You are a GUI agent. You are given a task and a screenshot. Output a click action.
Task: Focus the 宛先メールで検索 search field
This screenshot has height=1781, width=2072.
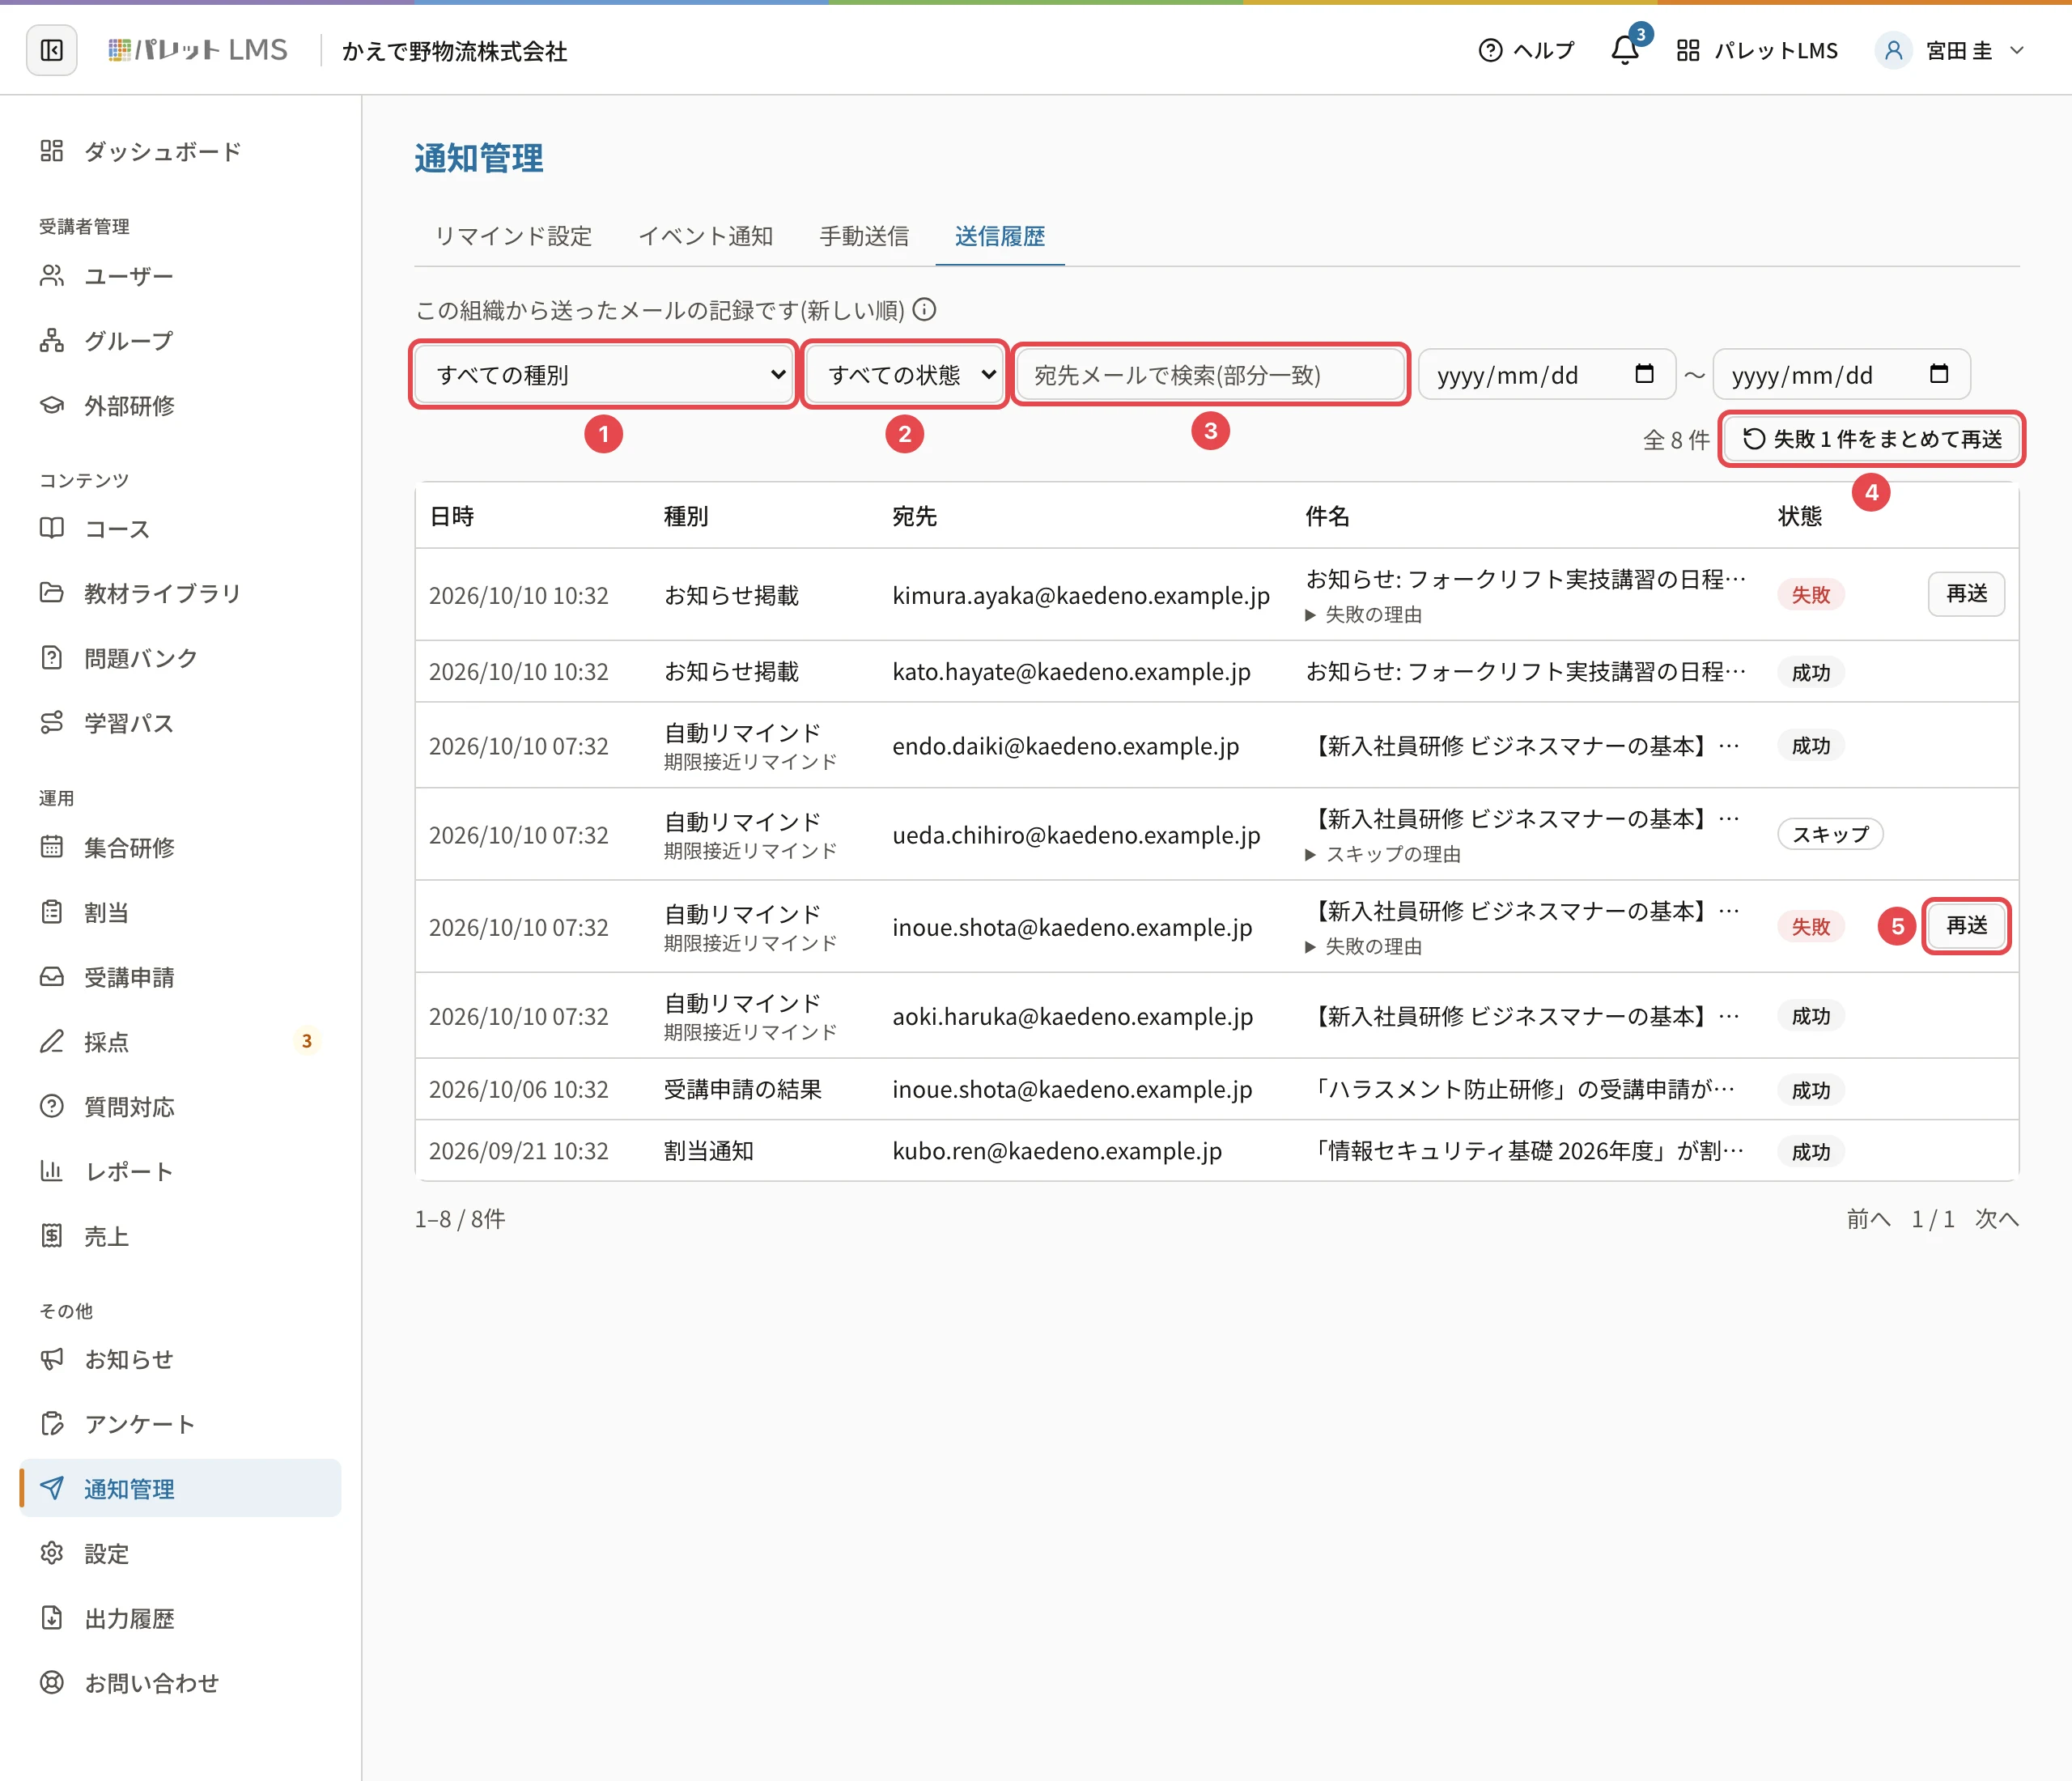click(1211, 375)
